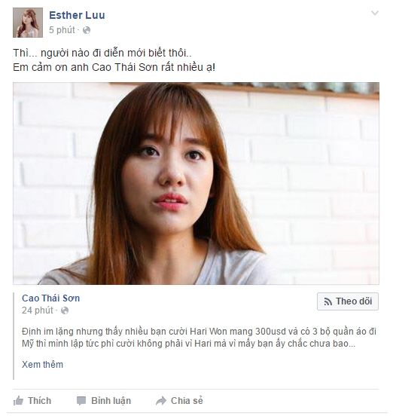The image size is (393, 416).
Task: Open Esther Luu's profile name link
Action: [77, 15]
